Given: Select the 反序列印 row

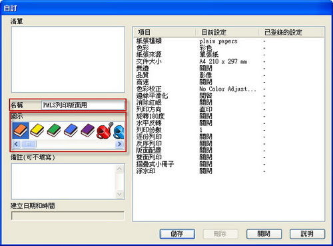Looking at the screenshot, I should point(228,144).
